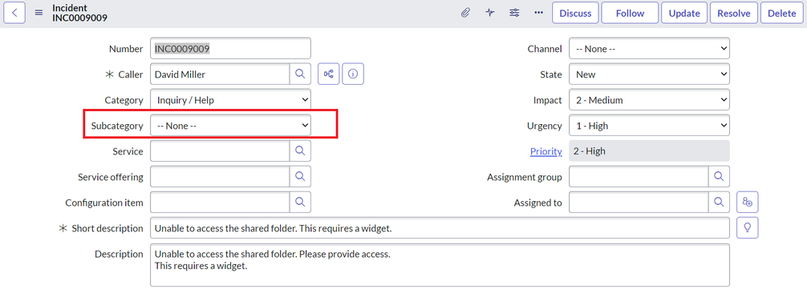The height and width of the screenshot is (297, 807).
Task: Change Urgency dropdown from 1 - High
Action: [x=649, y=126]
